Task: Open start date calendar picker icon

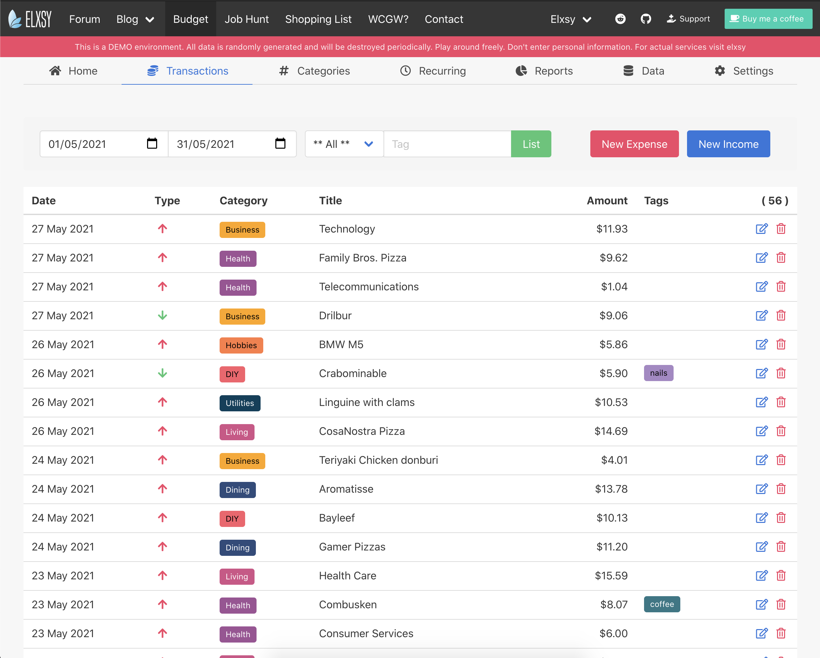Action: pos(152,143)
